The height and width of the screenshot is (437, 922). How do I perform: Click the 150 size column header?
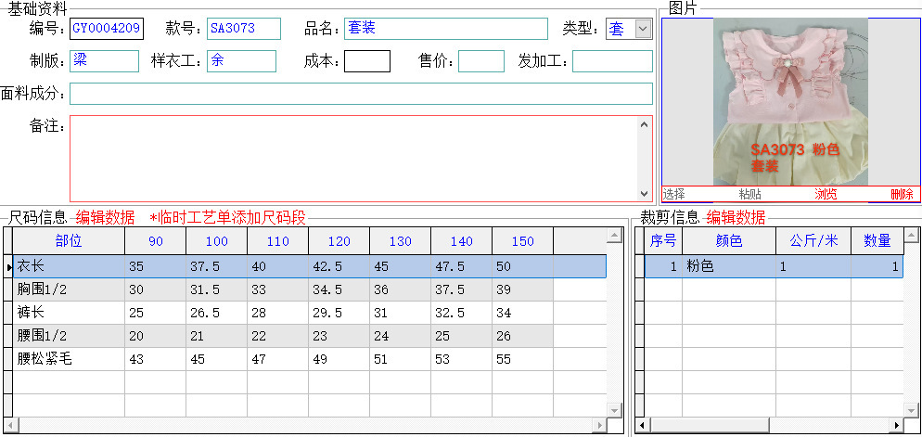click(522, 241)
